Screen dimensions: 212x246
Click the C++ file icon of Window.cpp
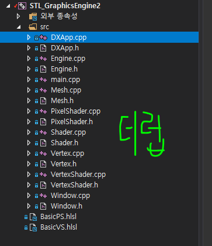43,196
